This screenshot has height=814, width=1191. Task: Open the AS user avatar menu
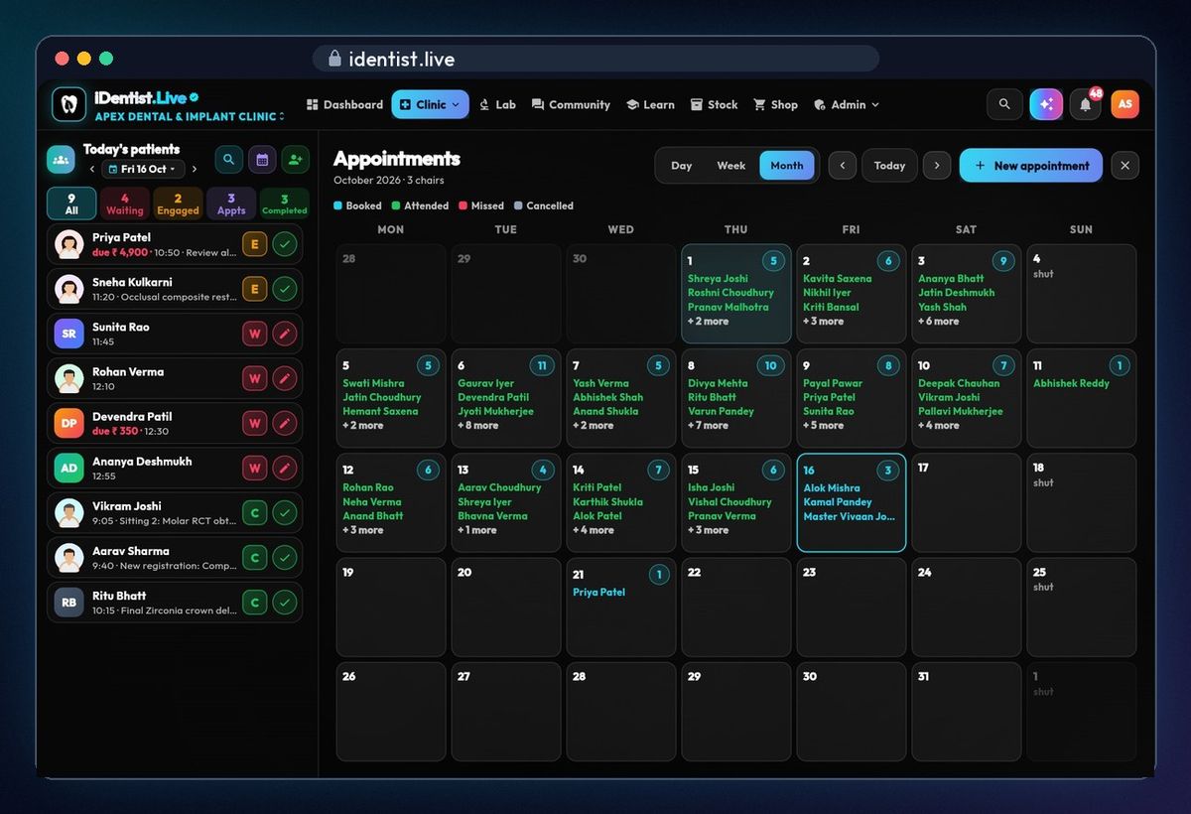click(x=1125, y=104)
